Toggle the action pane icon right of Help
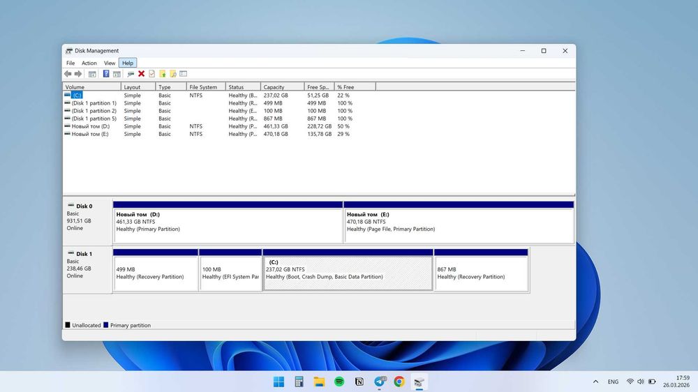 point(117,74)
